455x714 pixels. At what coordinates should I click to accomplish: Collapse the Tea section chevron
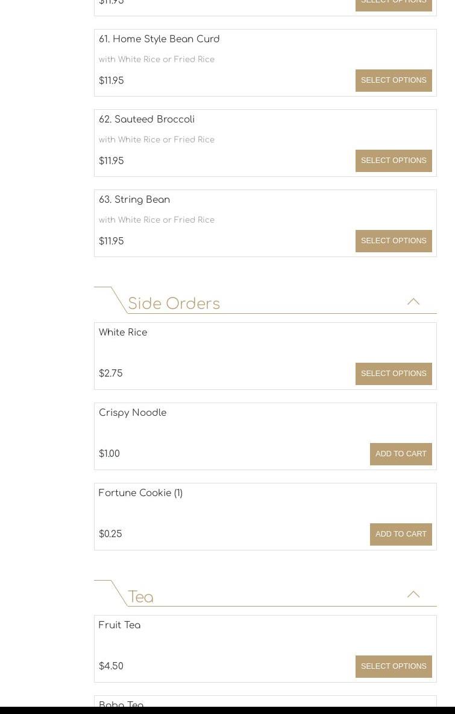413,594
